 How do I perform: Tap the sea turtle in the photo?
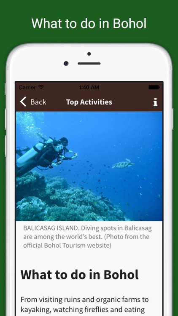click(123, 163)
